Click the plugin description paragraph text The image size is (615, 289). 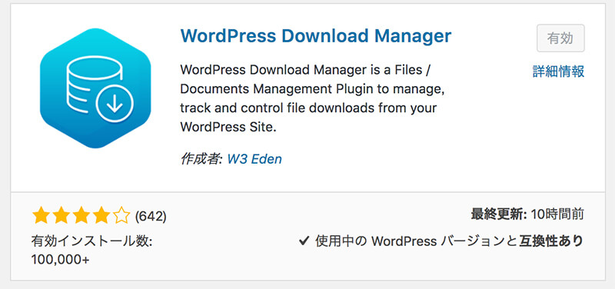[312, 98]
